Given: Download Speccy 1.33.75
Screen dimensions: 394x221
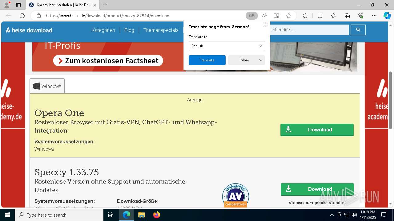Looking at the screenshot, I should (317, 189).
